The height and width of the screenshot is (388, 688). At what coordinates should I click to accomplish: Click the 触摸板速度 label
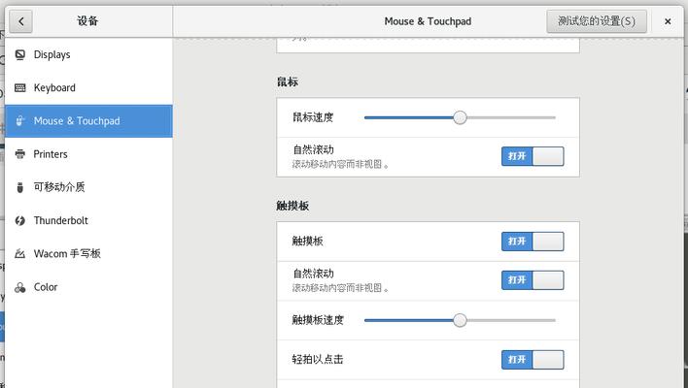tap(318, 320)
